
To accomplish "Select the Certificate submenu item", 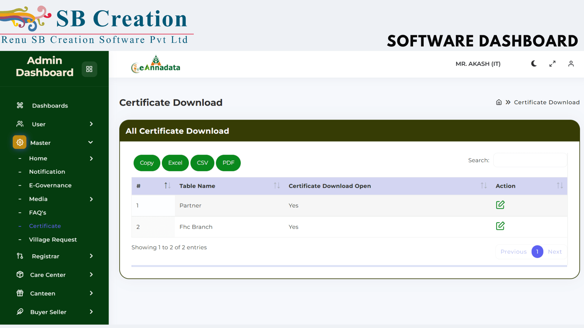I will [45, 226].
